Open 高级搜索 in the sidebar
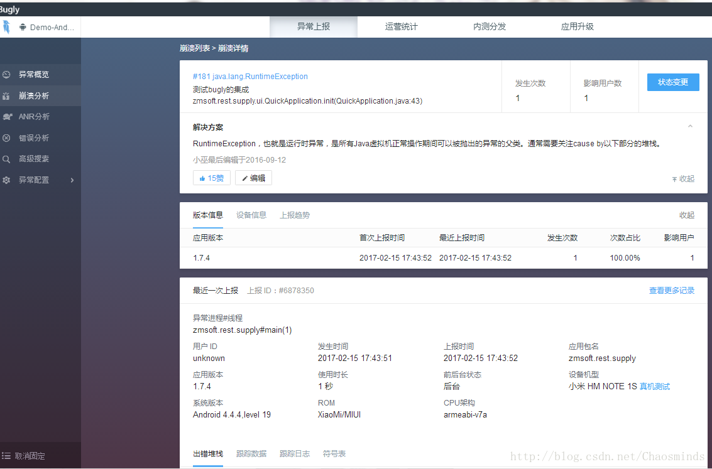 point(40,159)
